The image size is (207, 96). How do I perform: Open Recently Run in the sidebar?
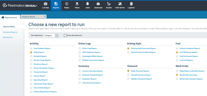point(8,37)
